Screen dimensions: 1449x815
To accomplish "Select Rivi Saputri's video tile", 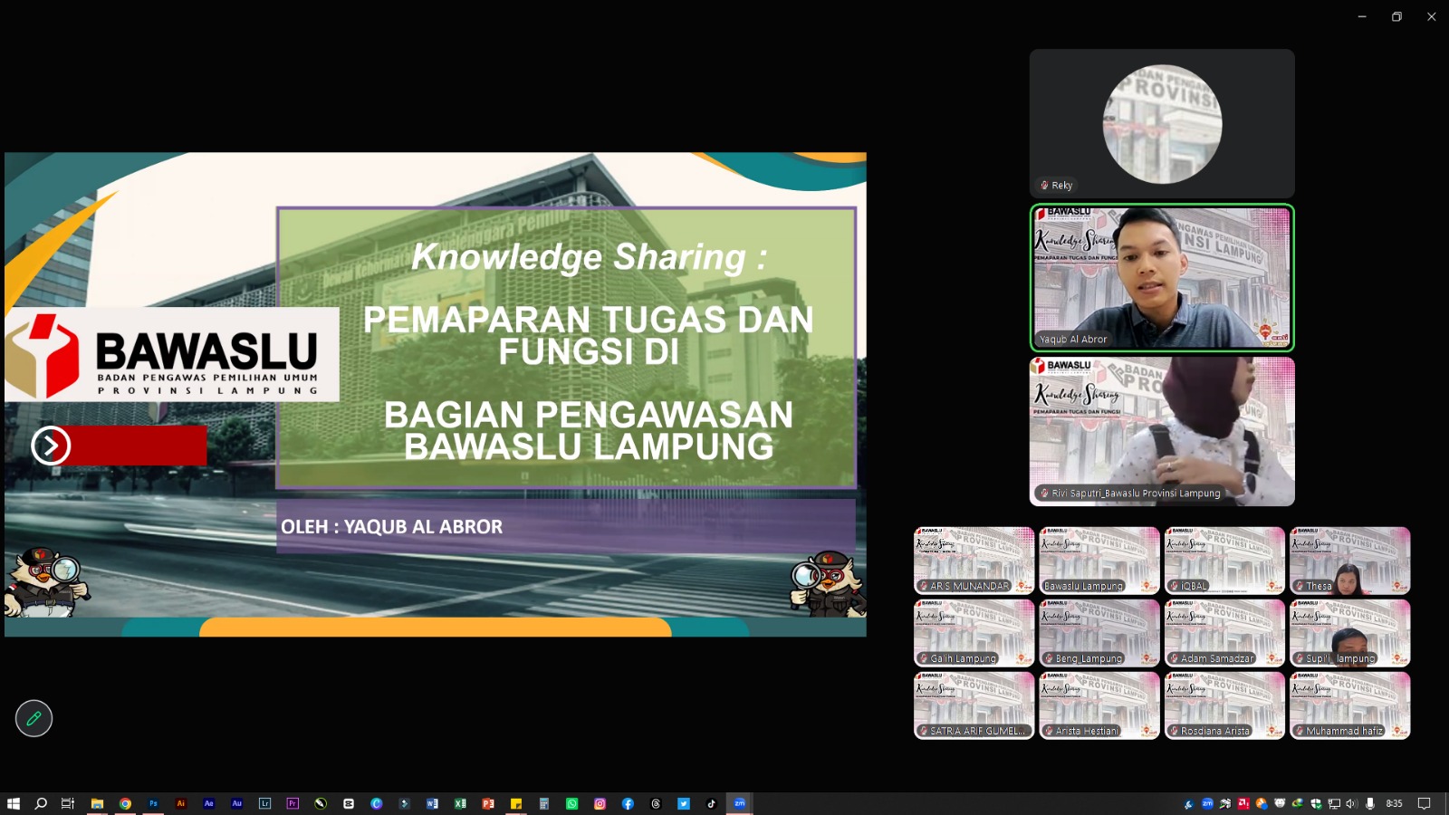I will (x=1162, y=431).
